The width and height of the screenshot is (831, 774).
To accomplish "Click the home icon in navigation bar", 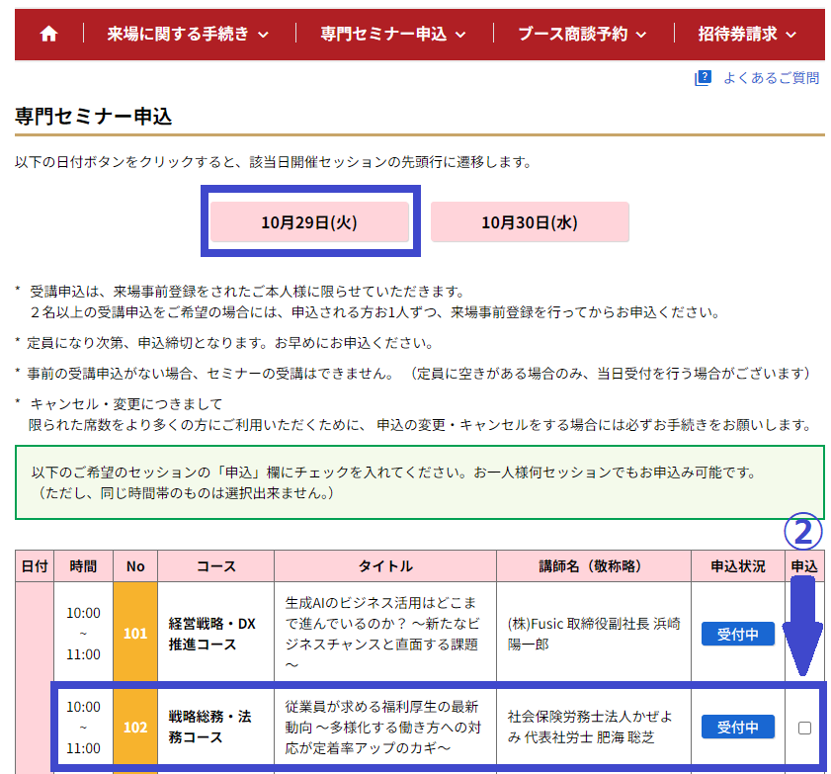I will pyautogui.click(x=48, y=34).
